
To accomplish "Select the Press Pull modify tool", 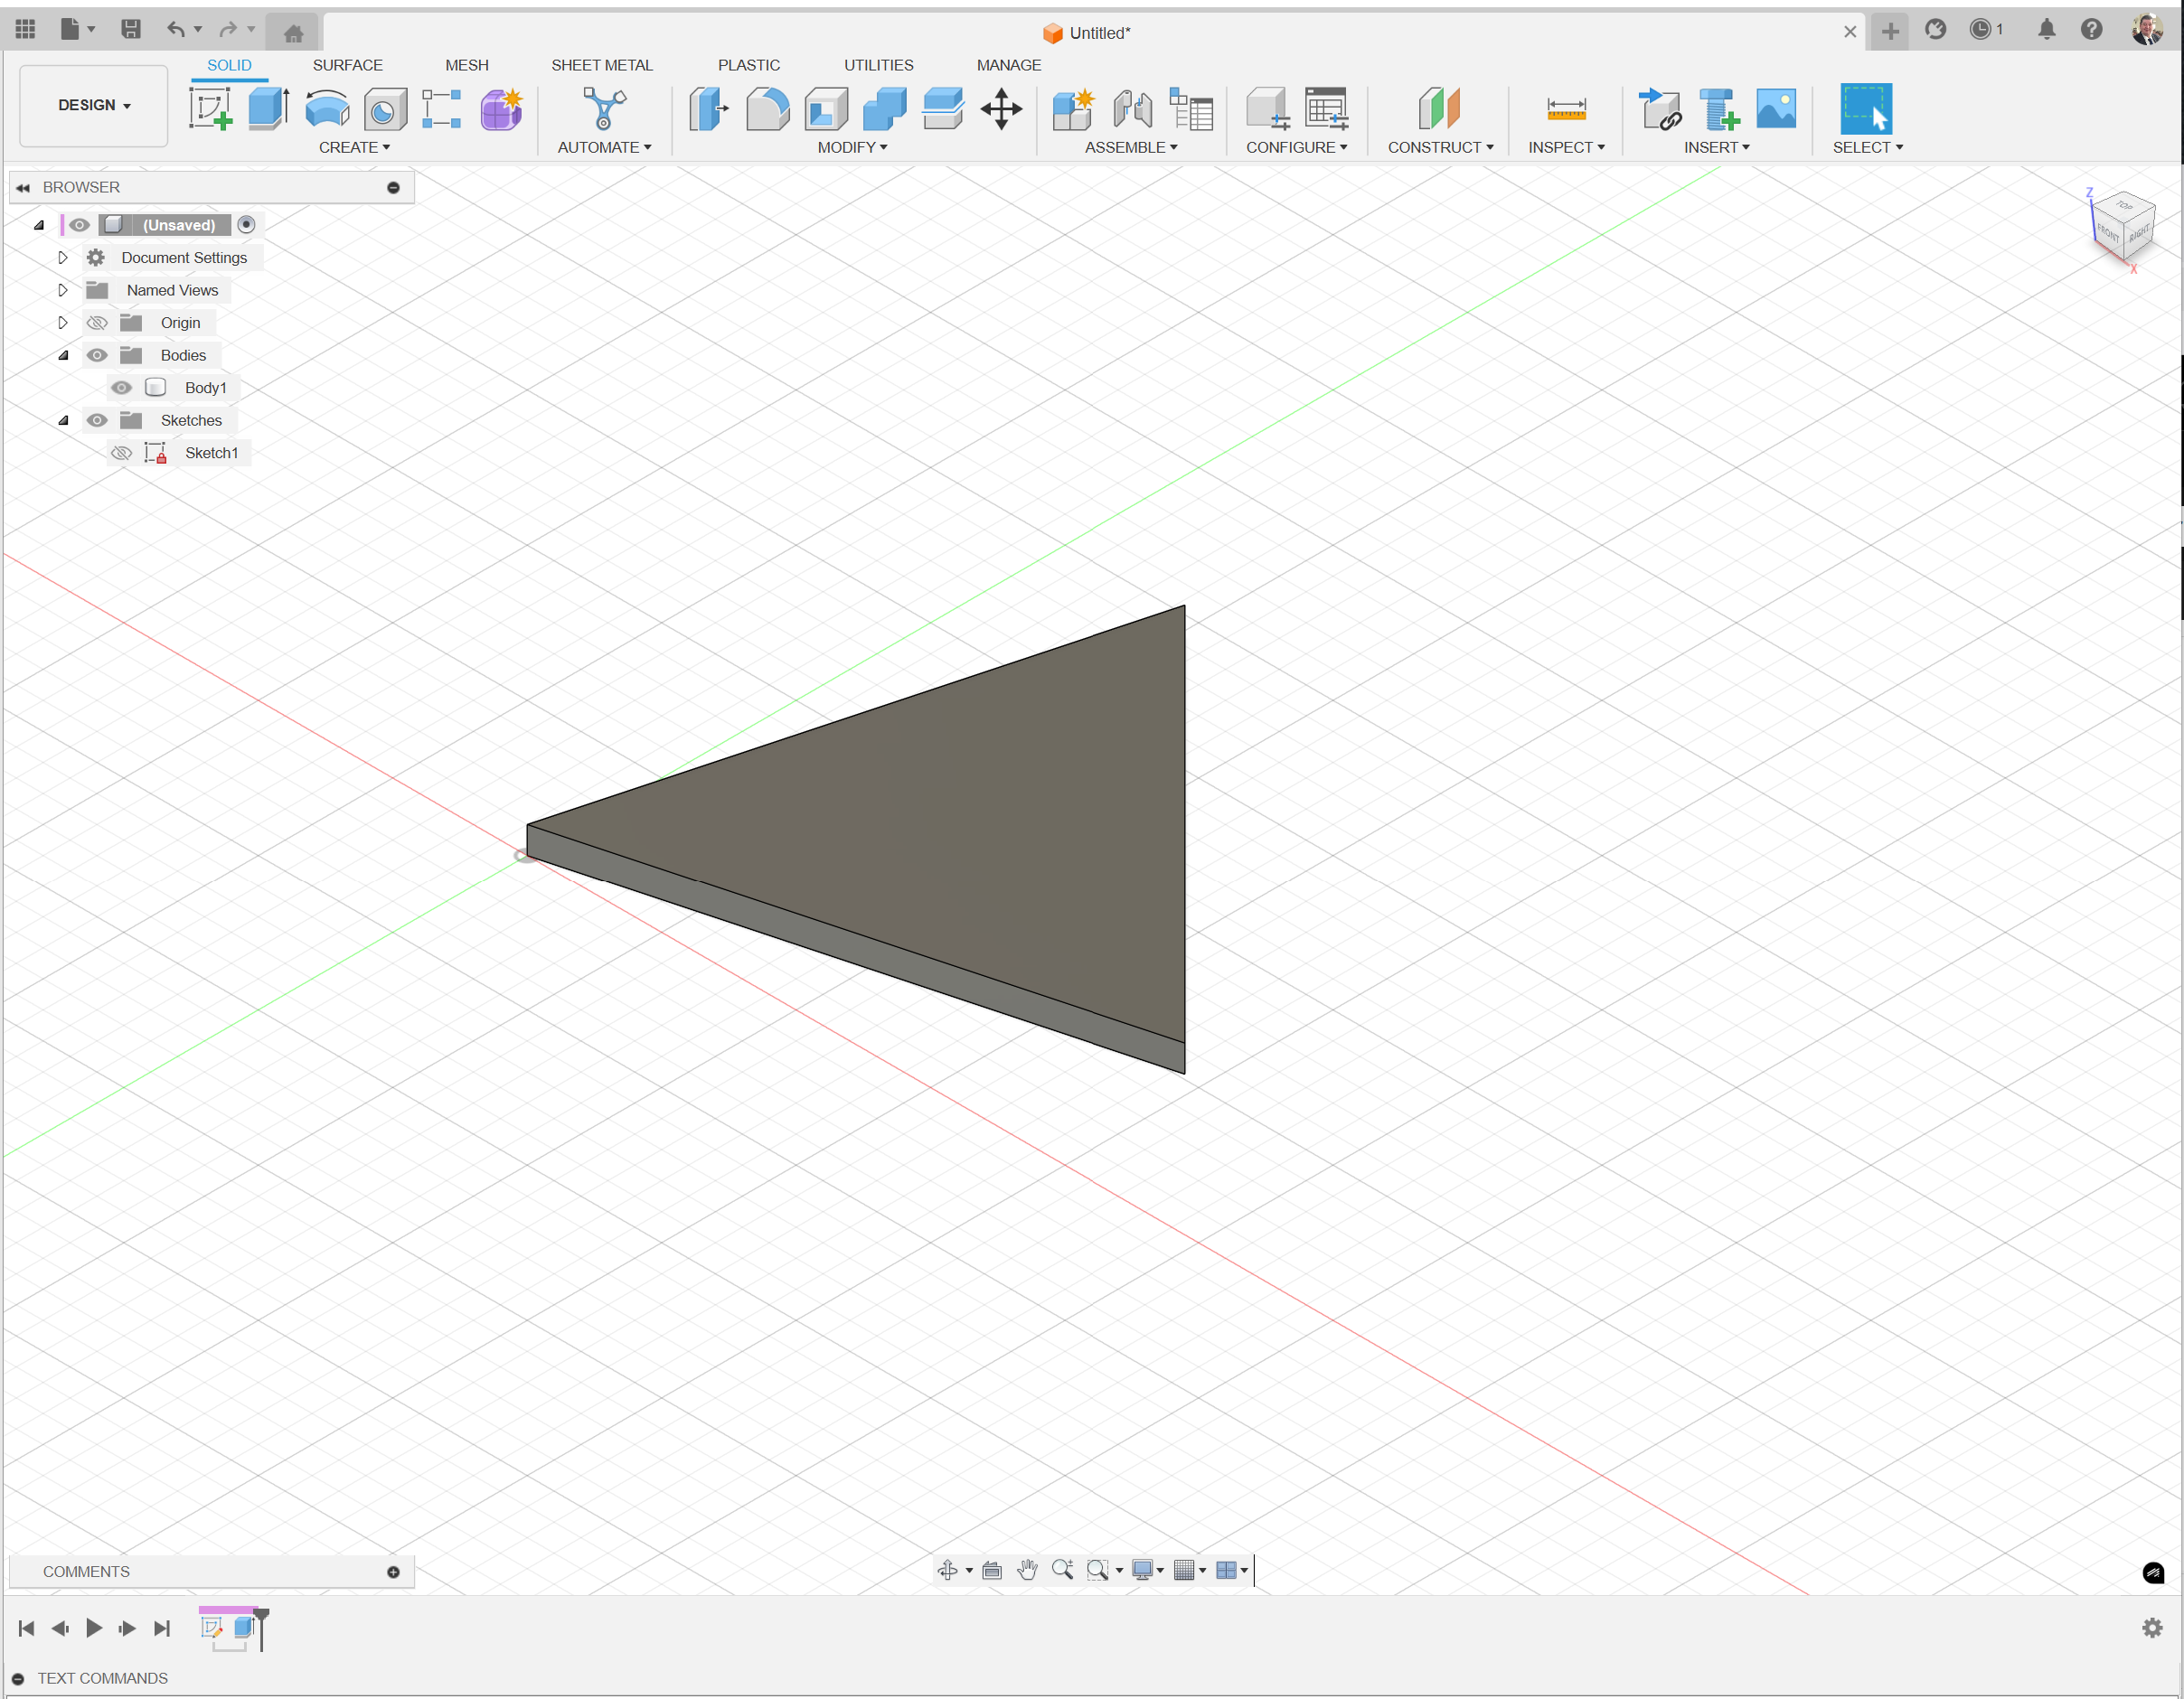I will point(708,109).
